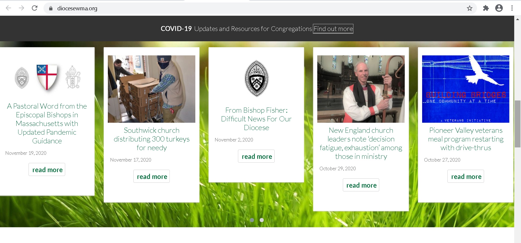521x243 pixels.
Task: Open the Chrome three-dot menu
Action: click(512, 8)
